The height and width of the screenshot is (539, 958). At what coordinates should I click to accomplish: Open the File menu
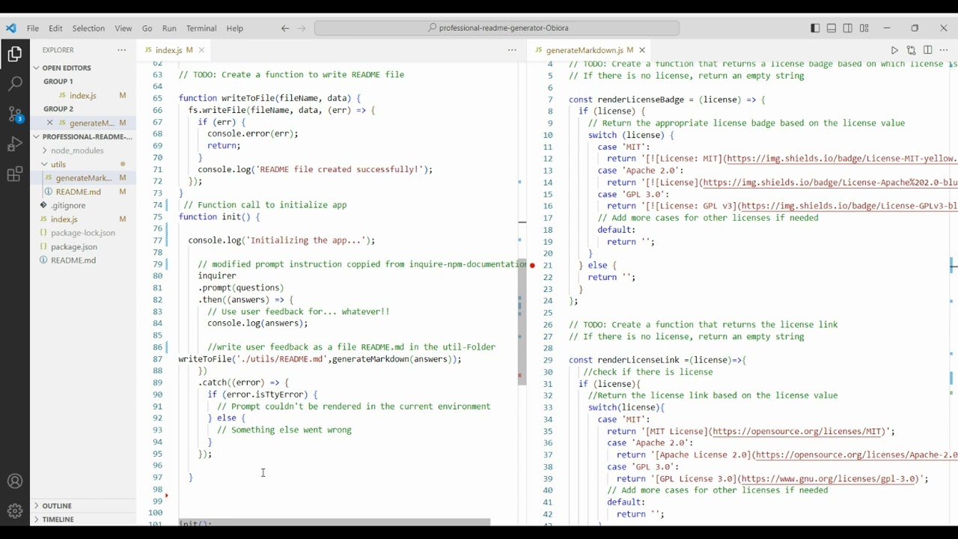point(33,28)
